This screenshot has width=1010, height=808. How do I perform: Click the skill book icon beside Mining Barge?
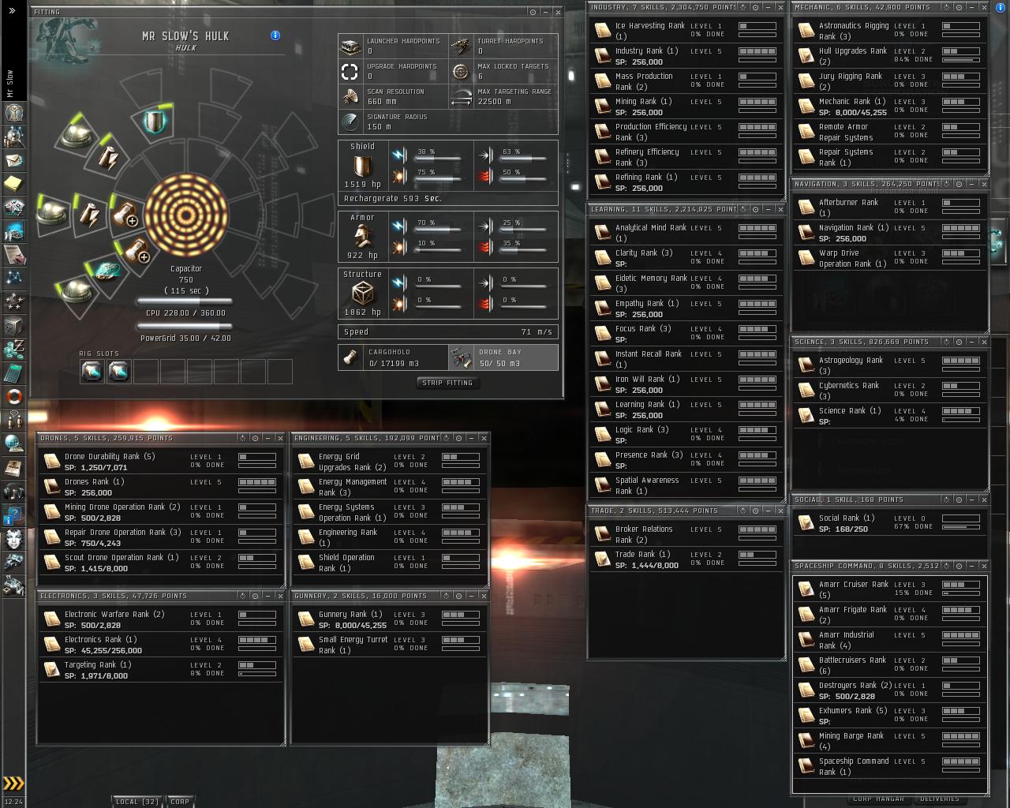[806, 740]
